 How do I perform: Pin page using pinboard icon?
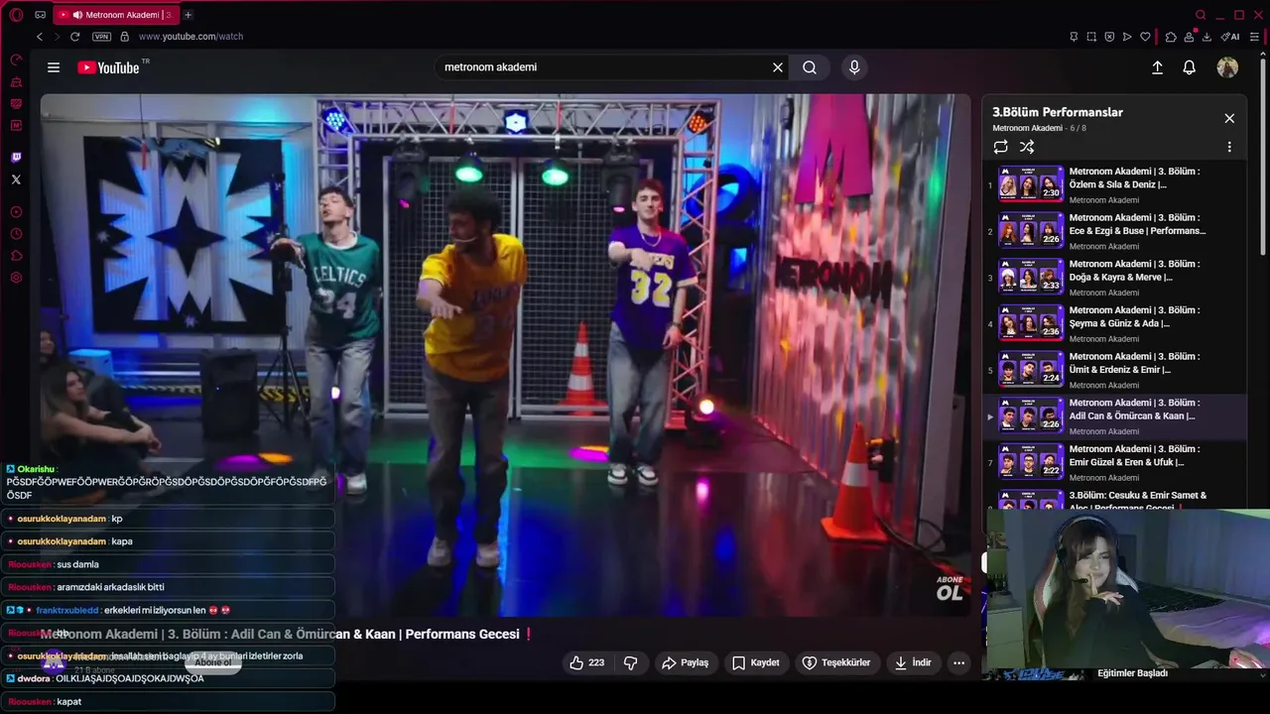click(1074, 37)
